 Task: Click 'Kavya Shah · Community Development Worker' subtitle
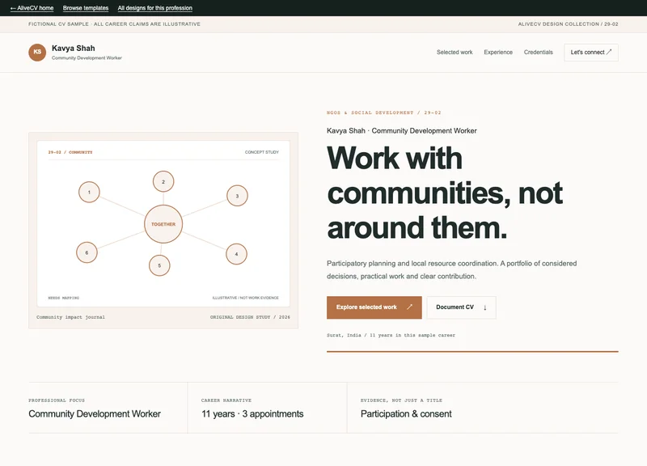tap(401, 130)
